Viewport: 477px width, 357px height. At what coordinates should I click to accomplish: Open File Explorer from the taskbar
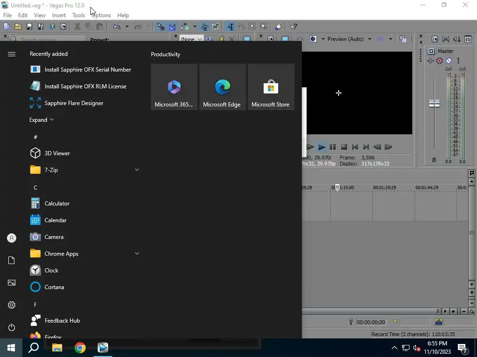[x=57, y=348]
